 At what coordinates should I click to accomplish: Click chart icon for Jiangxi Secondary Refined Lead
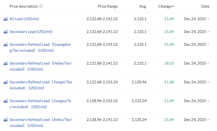tap(5, 82)
